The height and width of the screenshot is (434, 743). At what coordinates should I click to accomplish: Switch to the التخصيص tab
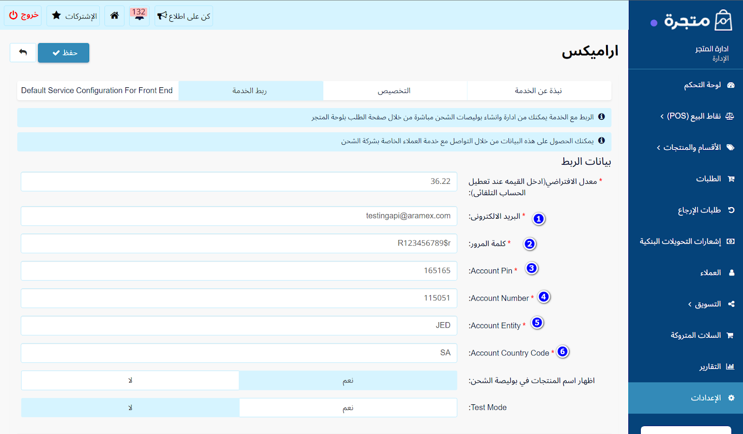point(394,91)
